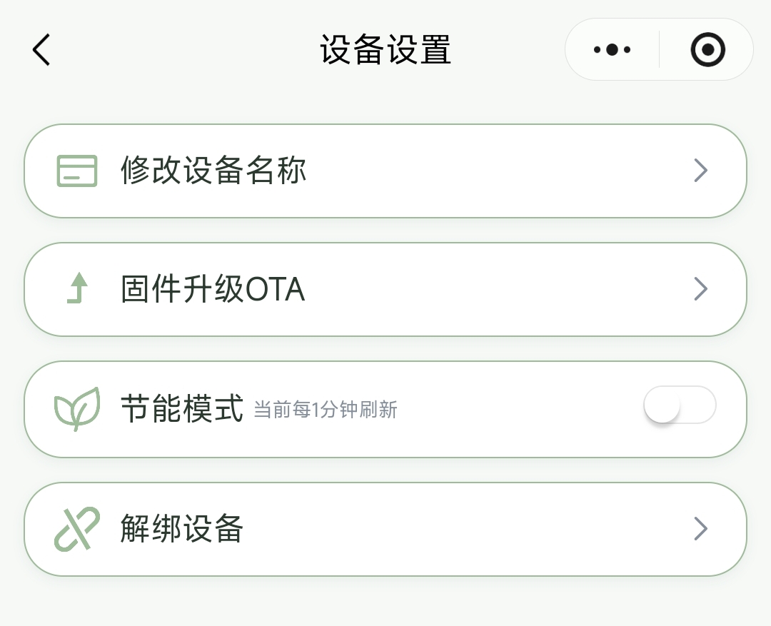Image resolution: width=771 pixels, height=626 pixels.
Task: Tap the back arrow to leave device settings
Action: point(41,49)
